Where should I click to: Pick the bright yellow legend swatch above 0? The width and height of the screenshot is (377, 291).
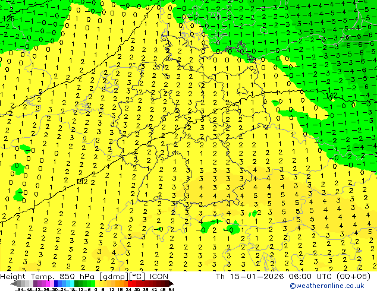click(x=97, y=283)
